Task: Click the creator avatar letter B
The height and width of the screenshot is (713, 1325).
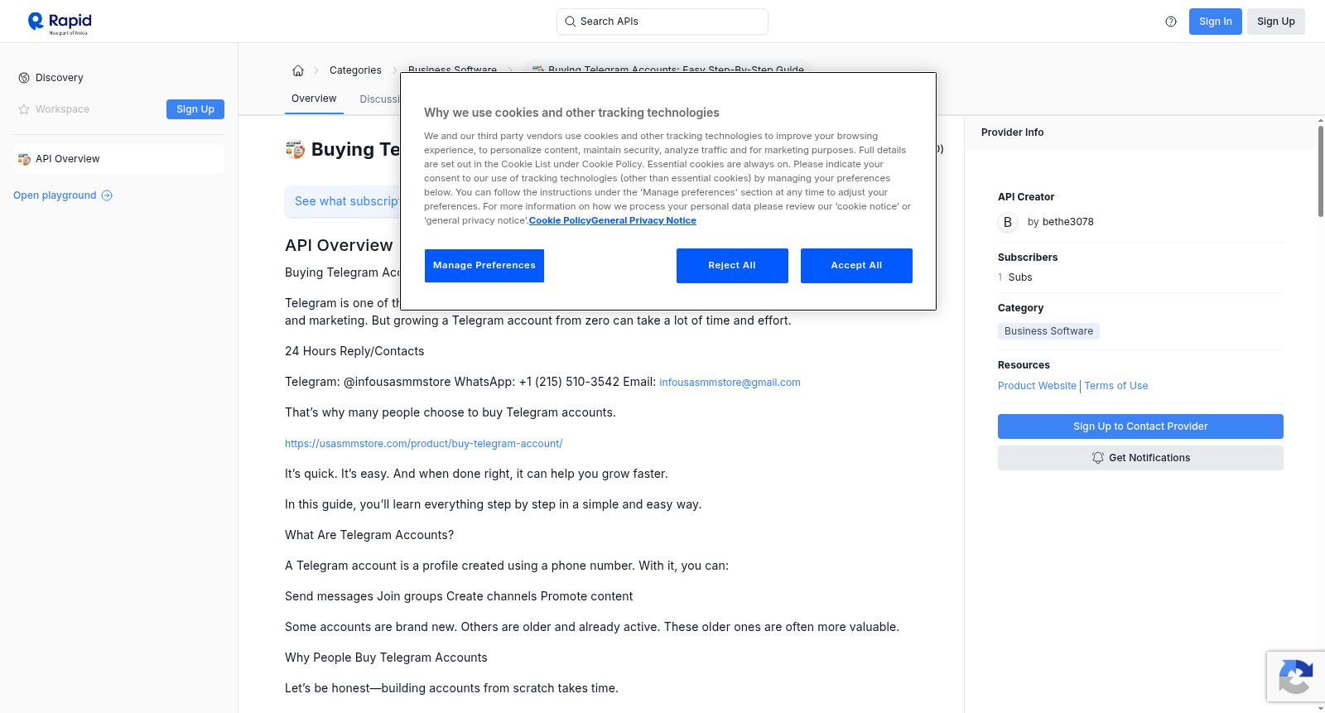Action: tap(1008, 222)
